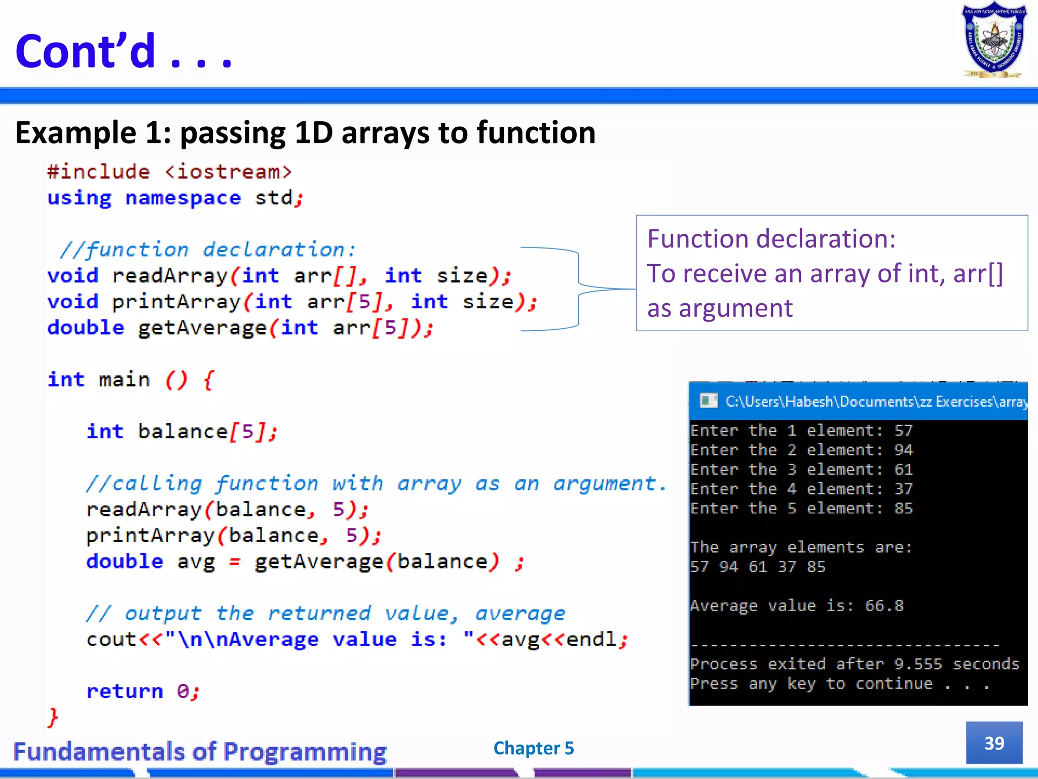This screenshot has width=1038, height=779.
Task: Click the Function declaration callout box
Action: pyautogui.click(x=831, y=273)
